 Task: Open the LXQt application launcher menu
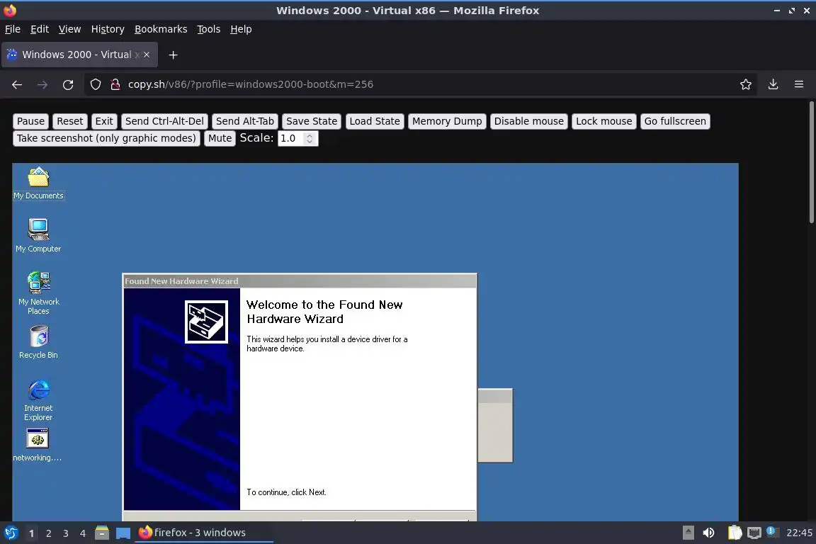pyautogui.click(x=11, y=533)
